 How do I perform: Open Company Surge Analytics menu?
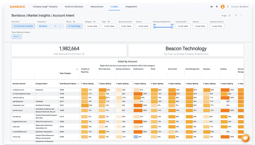(x=45, y=7)
